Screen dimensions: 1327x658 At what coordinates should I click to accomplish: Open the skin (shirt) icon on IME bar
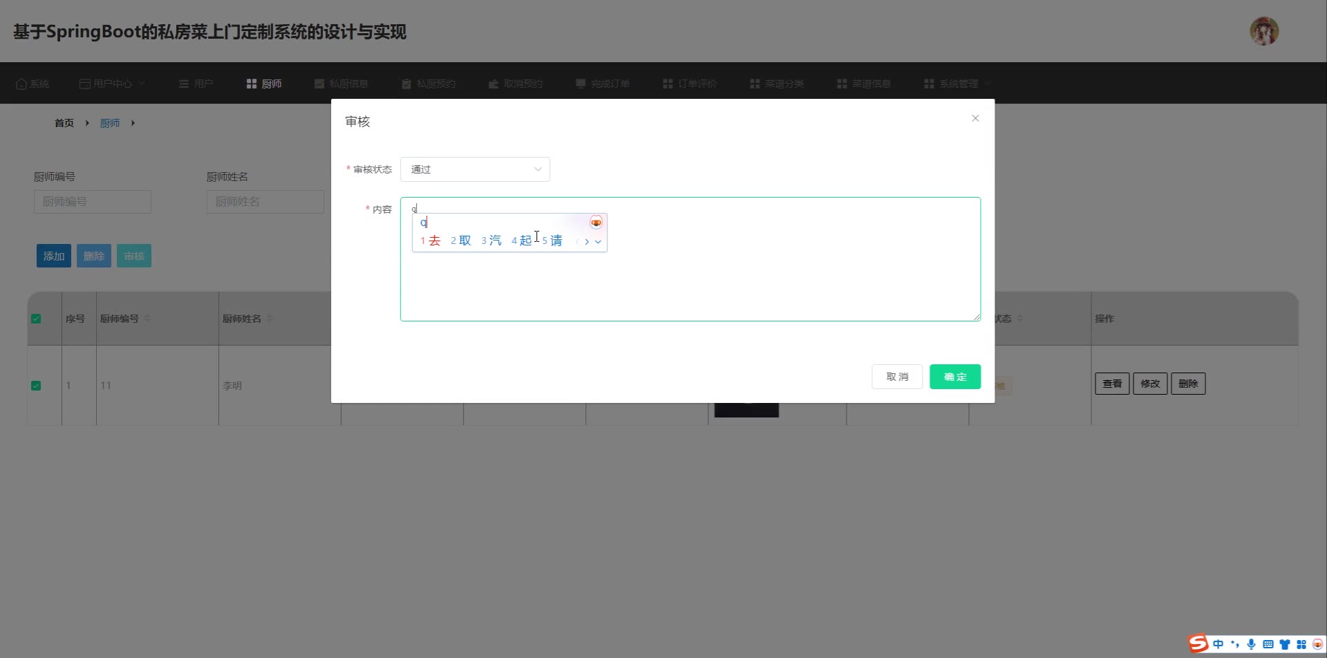(x=1284, y=644)
